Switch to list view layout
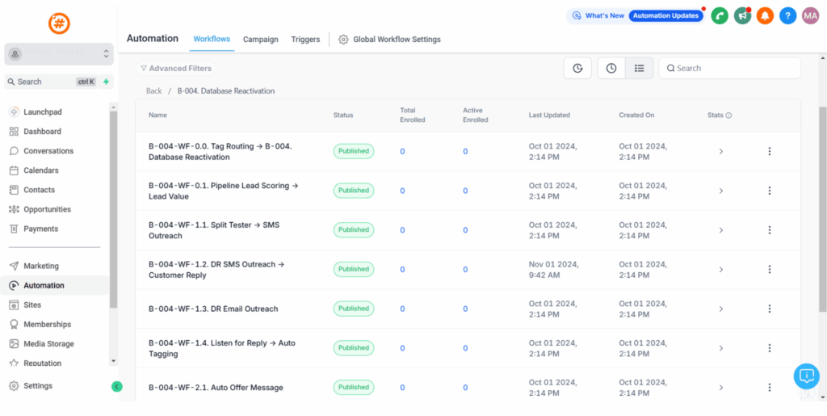This screenshot has height=416, width=827. [639, 69]
